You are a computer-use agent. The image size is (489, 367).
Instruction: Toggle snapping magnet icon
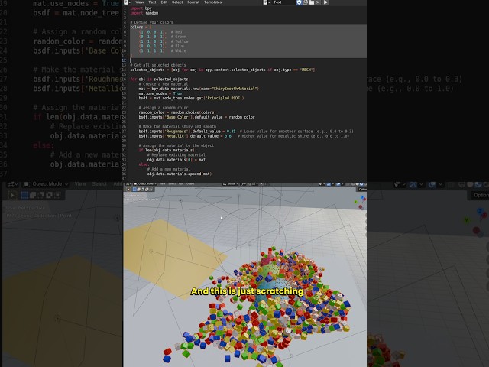tap(250, 183)
